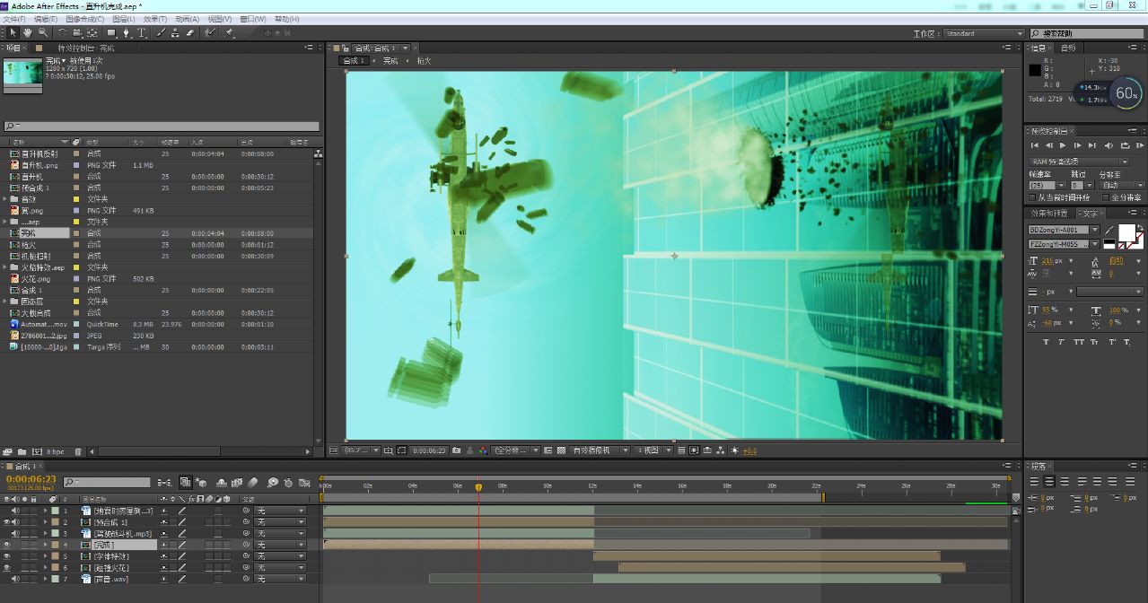Mute audio in the Preview panel
1148x603 pixels.
(x=1109, y=145)
